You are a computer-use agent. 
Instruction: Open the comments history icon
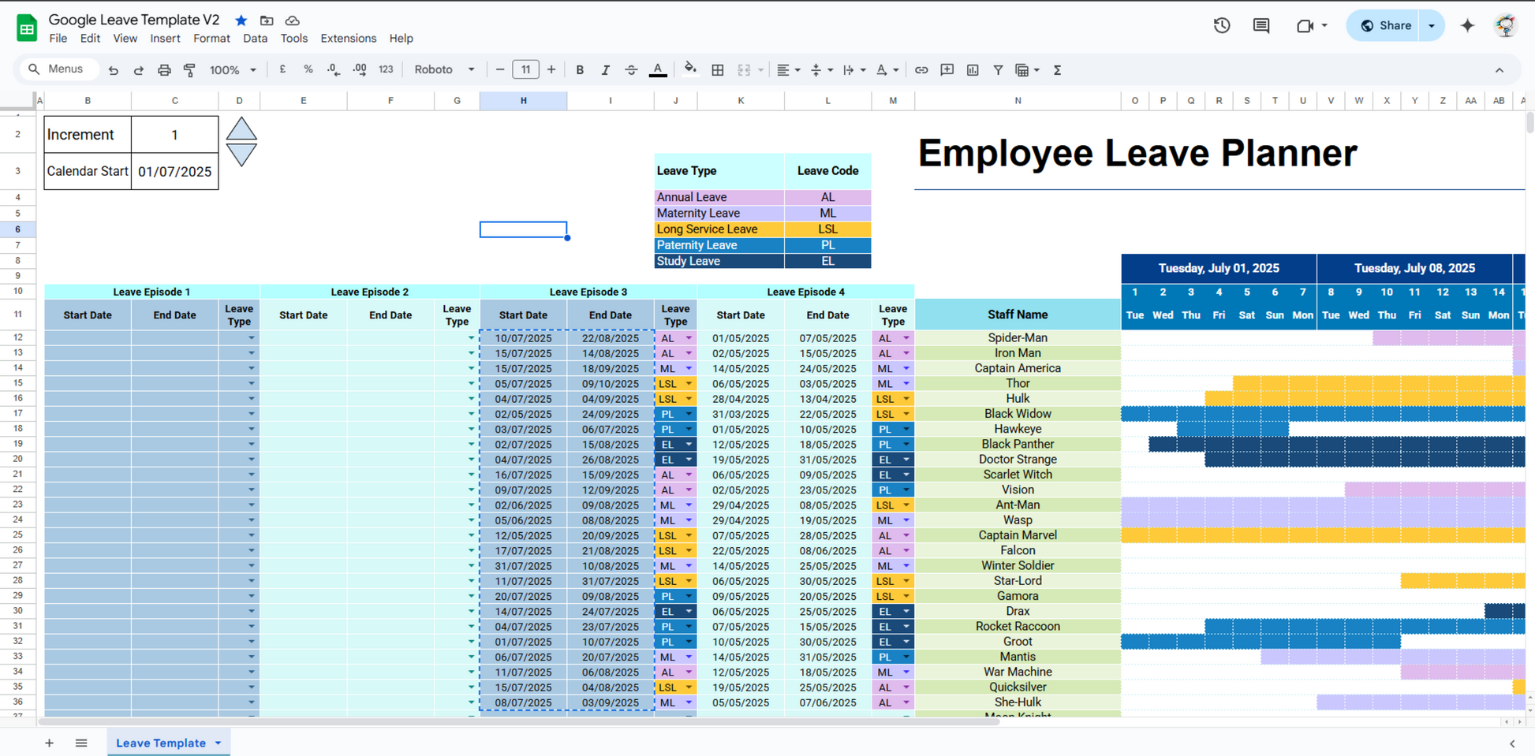pyautogui.click(x=1260, y=25)
